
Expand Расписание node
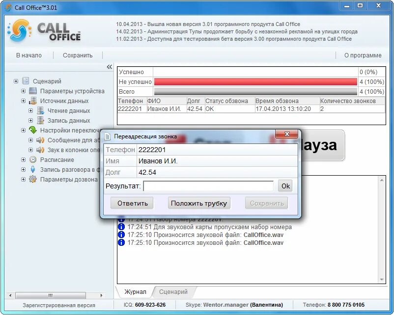[x=24, y=159]
